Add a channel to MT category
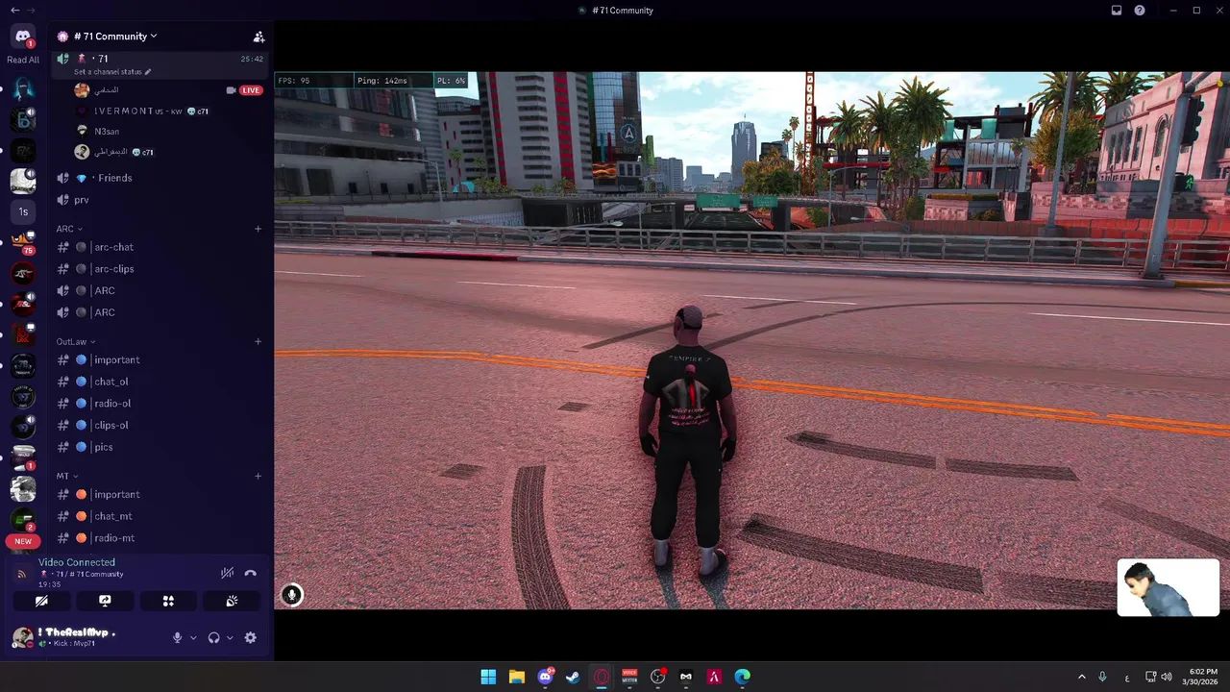Screen dimensions: 1230x692 pyautogui.click(x=258, y=476)
